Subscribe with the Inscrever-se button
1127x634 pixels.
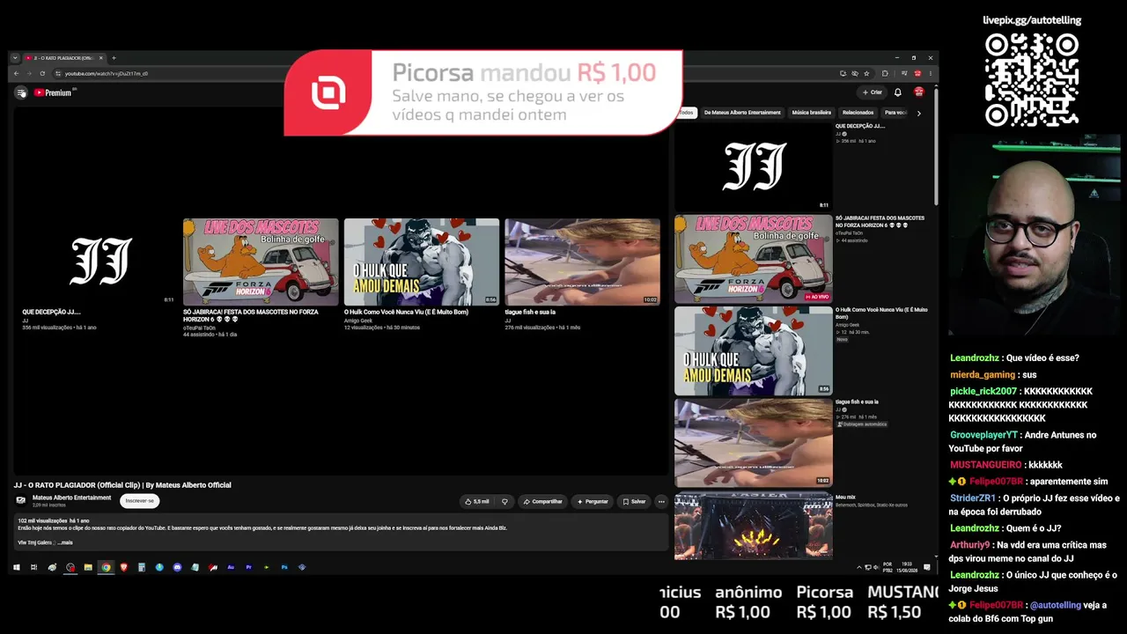point(139,501)
